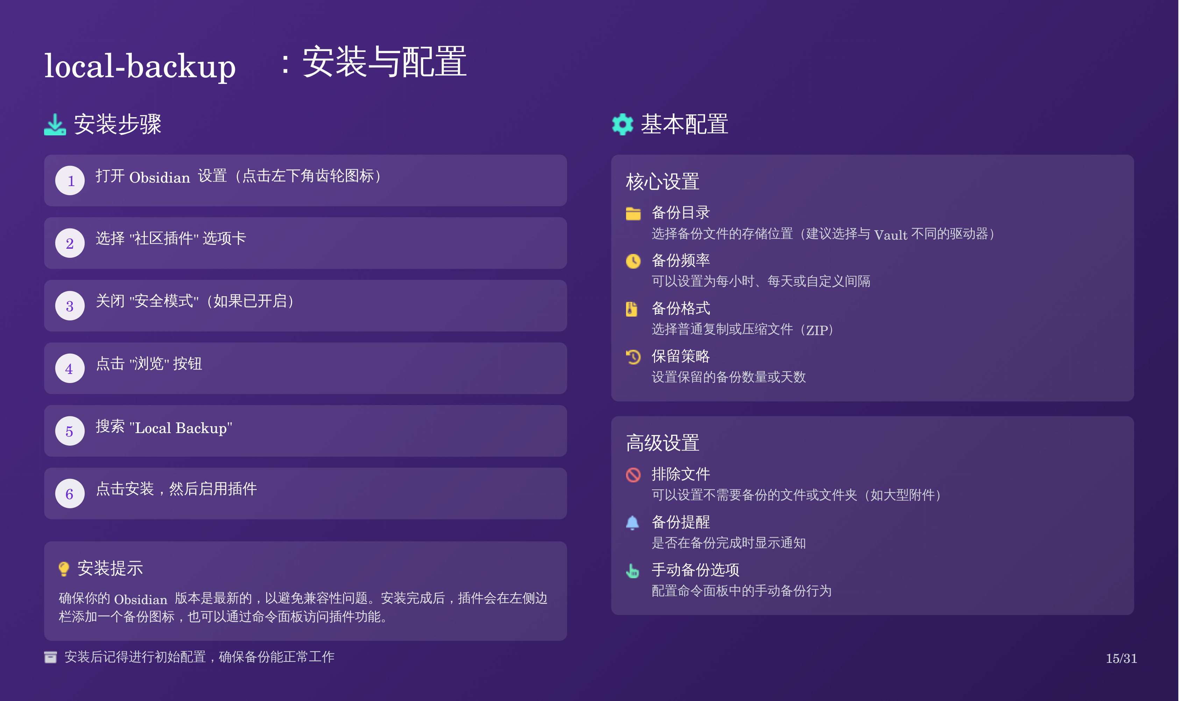Click the pointing hand icon for 手动备份选项
Viewport: 1179px width, 701px height.
pos(632,571)
